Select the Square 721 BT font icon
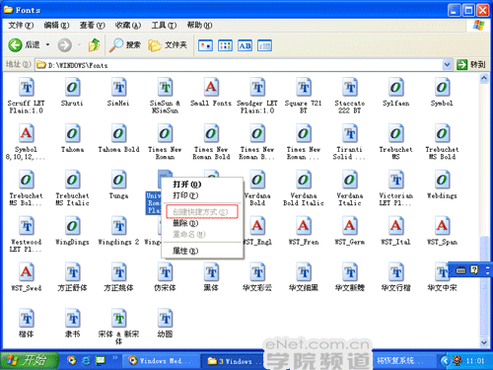 304,88
